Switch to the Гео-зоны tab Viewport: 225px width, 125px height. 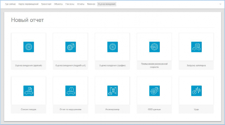[70, 4]
